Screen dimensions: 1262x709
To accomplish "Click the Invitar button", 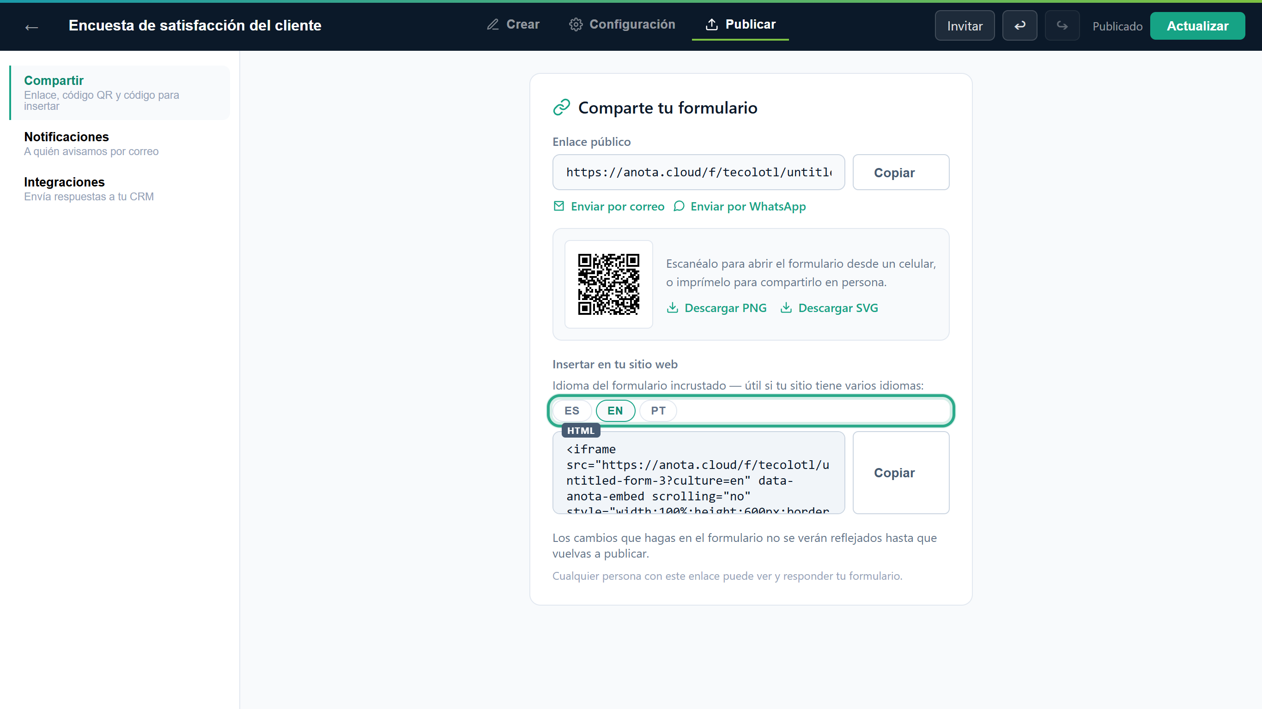I will coord(964,26).
